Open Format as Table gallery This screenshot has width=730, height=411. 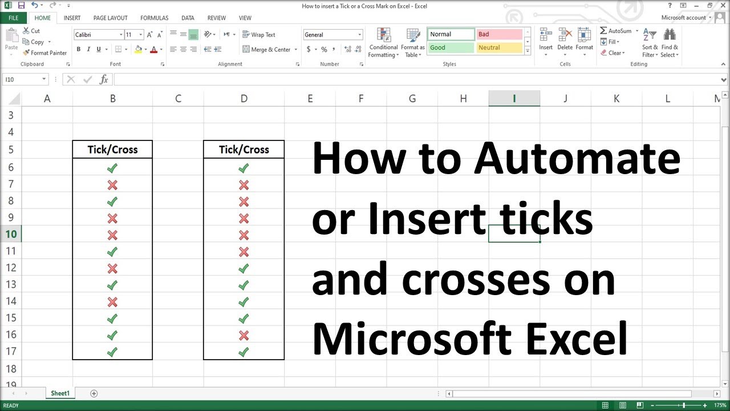coord(413,43)
